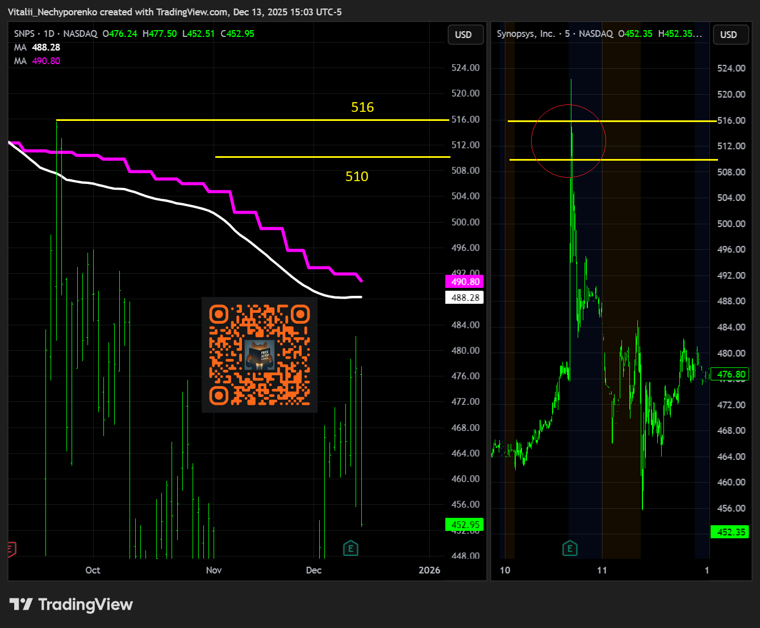Click 468.00 on the 5-minute chart price scale
Image resolution: width=760 pixels, height=628 pixels.
pyautogui.click(x=732, y=430)
